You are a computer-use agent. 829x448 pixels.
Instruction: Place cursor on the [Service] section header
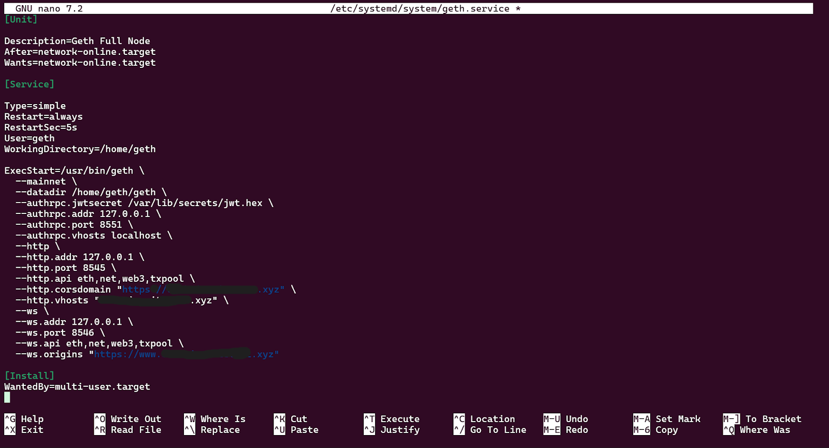coord(30,84)
